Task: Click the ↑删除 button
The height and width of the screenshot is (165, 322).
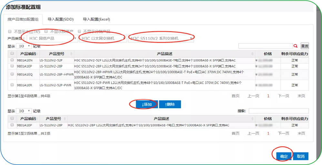Action: (170, 105)
